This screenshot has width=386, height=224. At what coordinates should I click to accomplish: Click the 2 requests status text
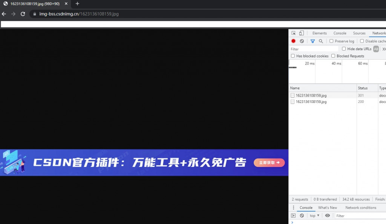pyautogui.click(x=300, y=199)
